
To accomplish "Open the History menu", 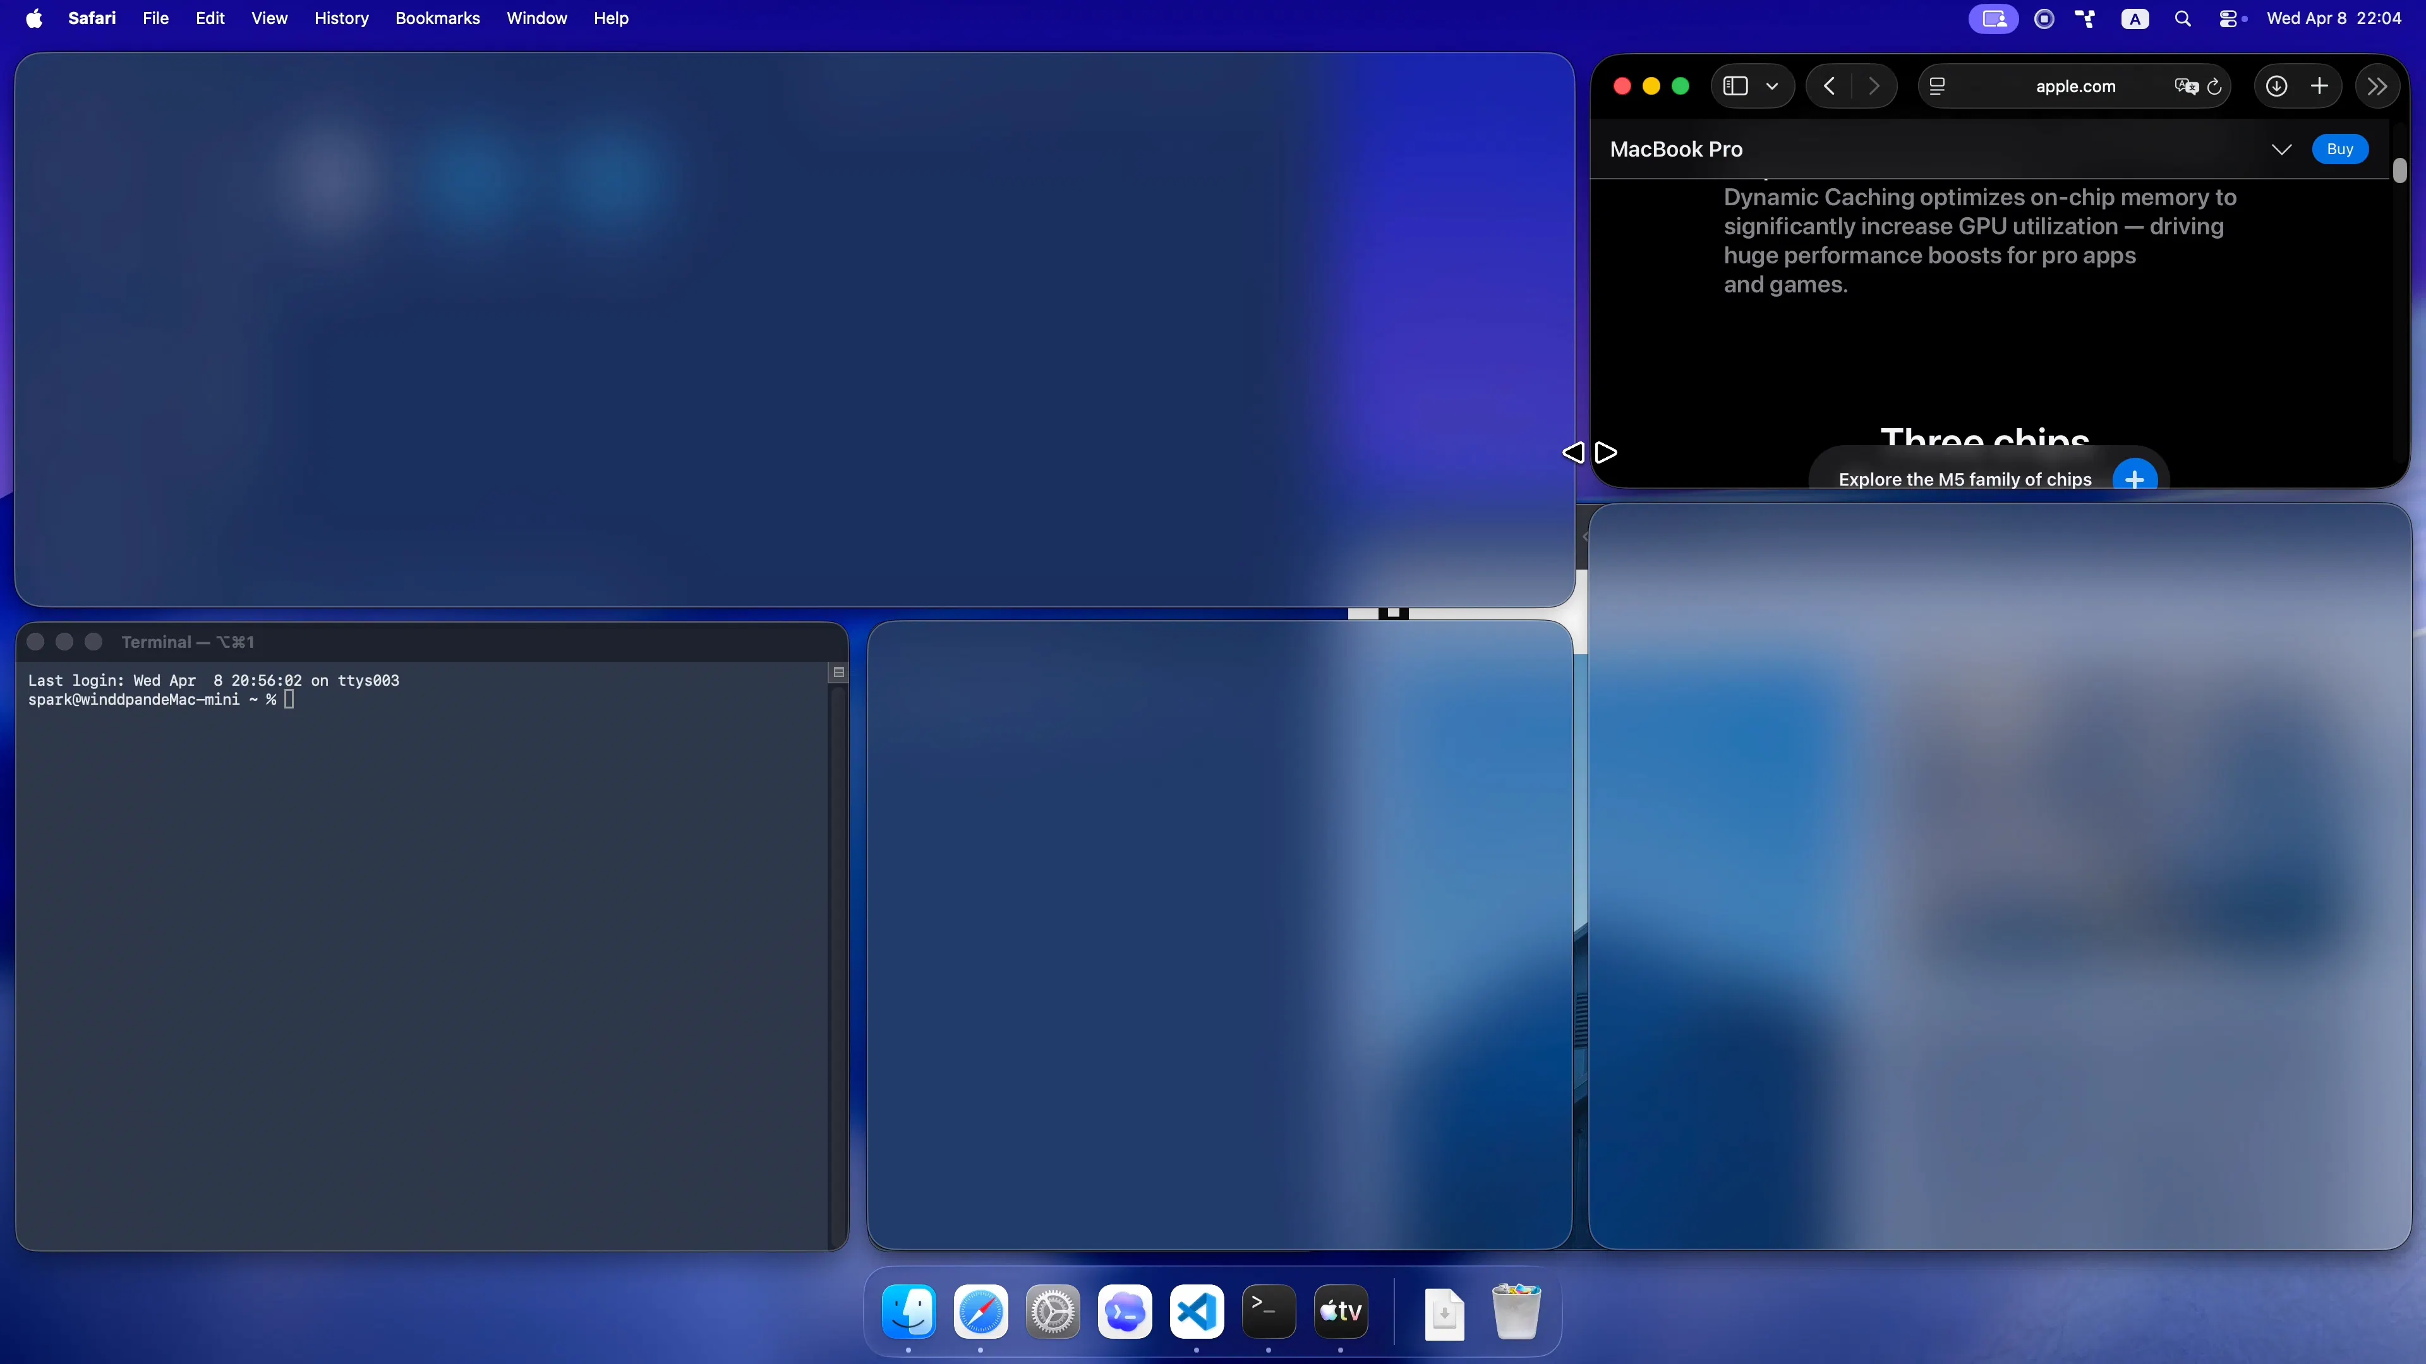I will coord(341,18).
